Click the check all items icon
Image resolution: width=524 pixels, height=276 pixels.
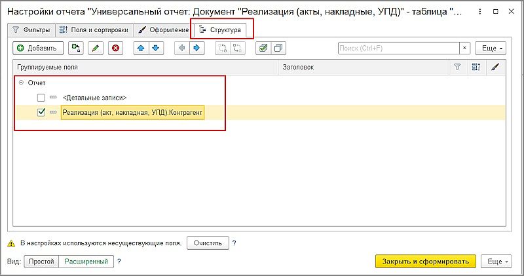263,48
